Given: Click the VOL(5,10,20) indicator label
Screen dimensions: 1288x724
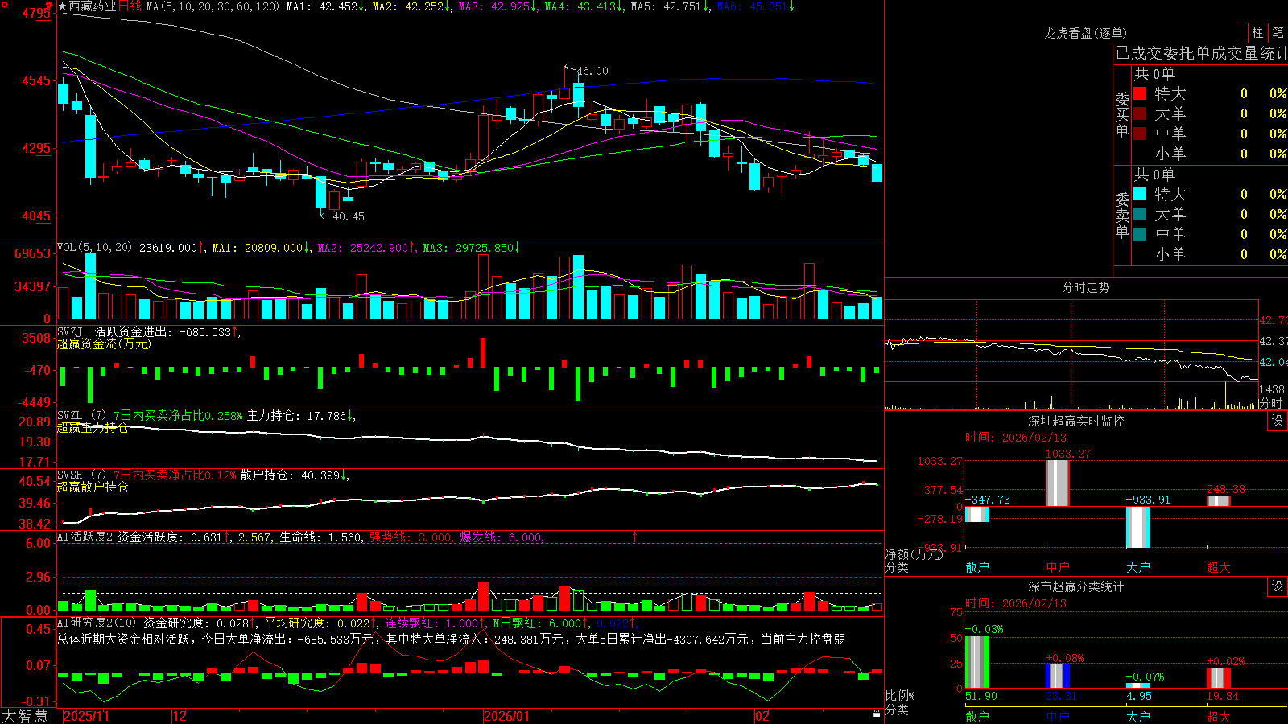Looking at the screenshot, I should tap(95, 247).
